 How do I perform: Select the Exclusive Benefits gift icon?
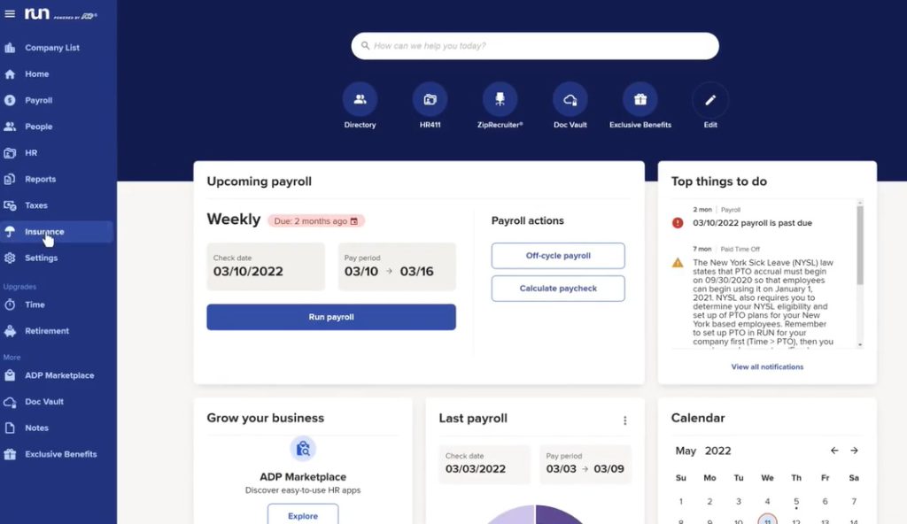click(640, 100)
